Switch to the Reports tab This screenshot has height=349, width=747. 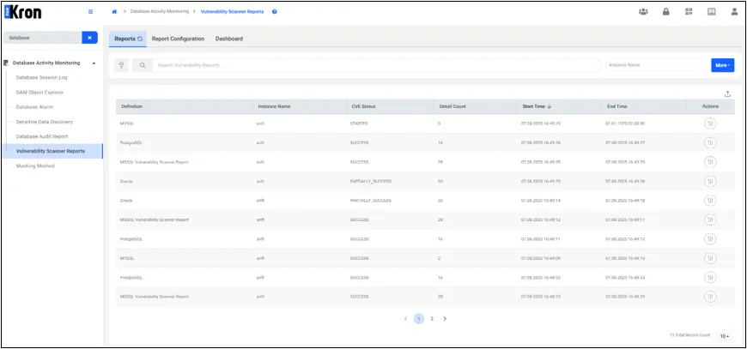click(x=128, y=39)
